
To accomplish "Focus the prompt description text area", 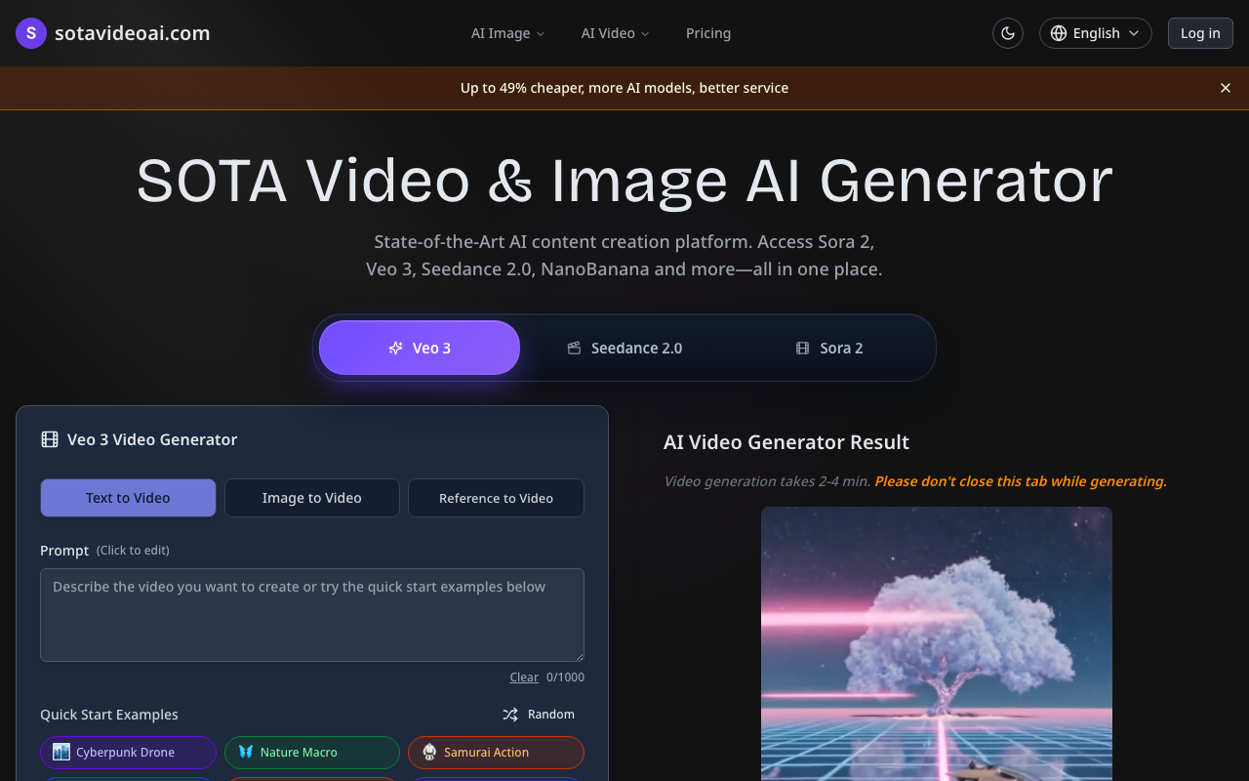I will click(312, 615).
